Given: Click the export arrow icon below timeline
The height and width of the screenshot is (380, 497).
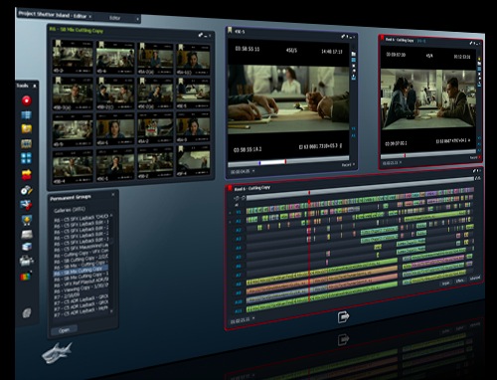Looking at the screenshot, I should pos(343,316).
